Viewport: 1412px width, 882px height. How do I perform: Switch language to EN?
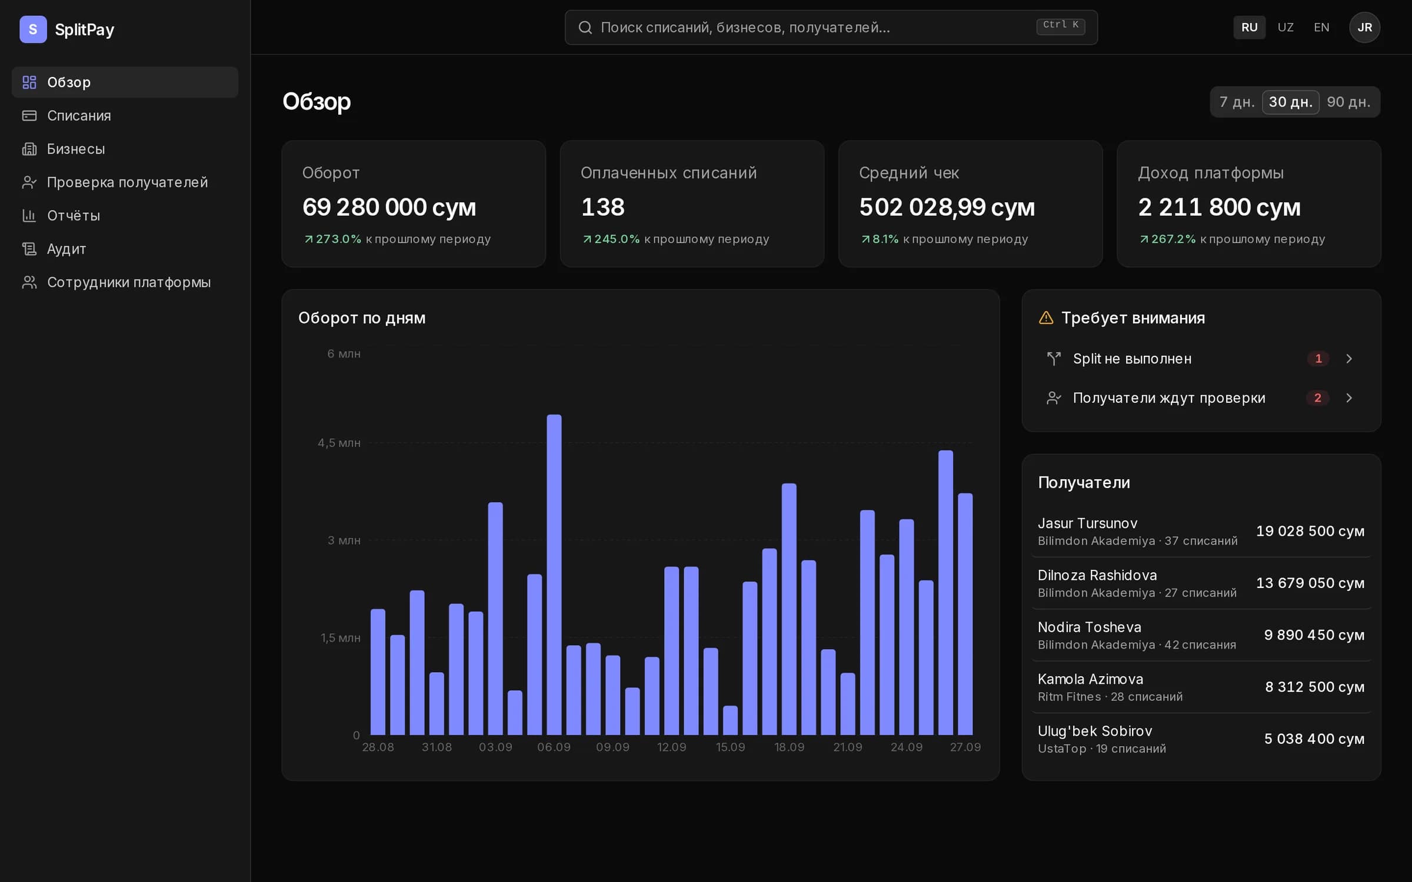tap(1321, 28)
